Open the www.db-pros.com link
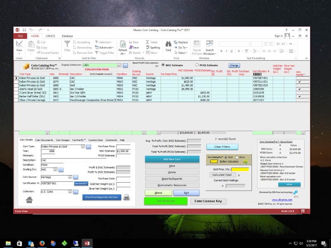 282,200
